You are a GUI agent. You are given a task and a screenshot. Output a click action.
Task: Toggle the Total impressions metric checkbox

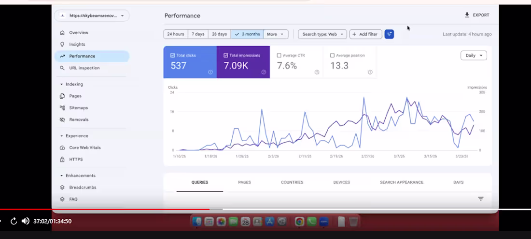click(x=226, y=55)
